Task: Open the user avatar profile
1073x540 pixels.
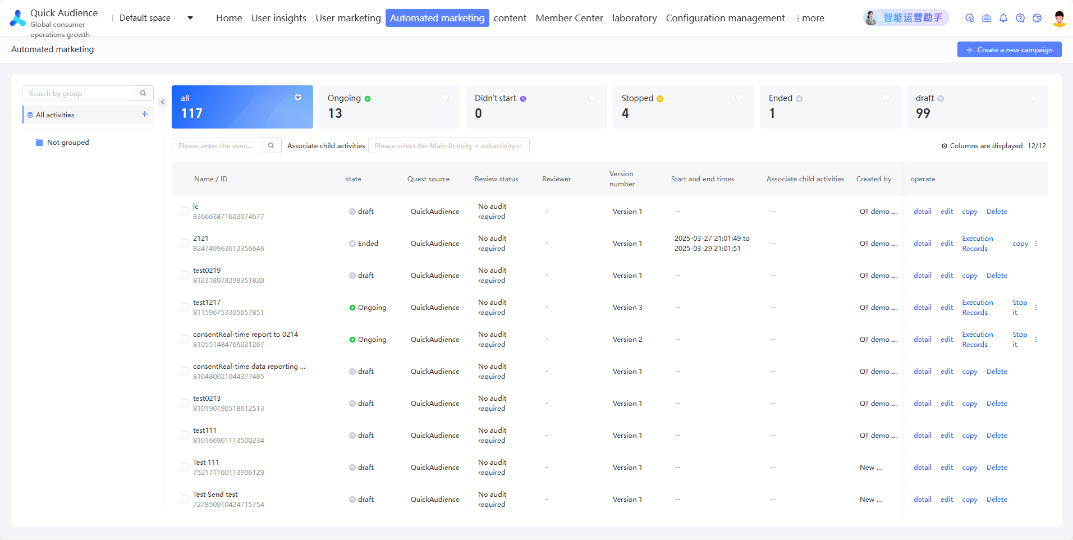Action: point(1059,18)
